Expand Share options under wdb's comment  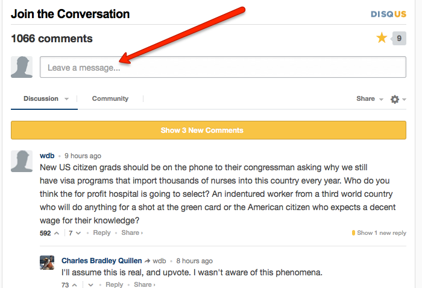pyautogui.click(x=132, y=233)
